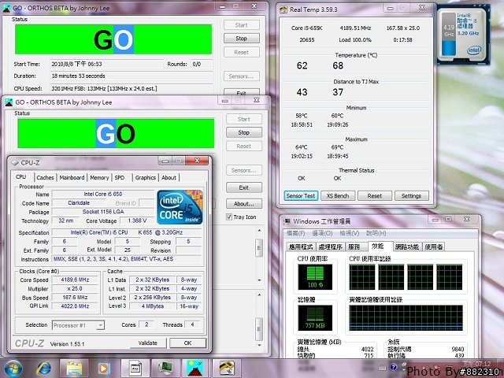Switch to 網路功能 tab in Task Manager

pos(407,246)
